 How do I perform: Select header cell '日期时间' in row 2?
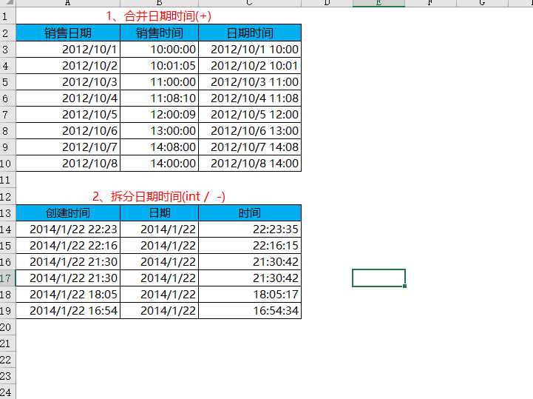tap(250, 33)
